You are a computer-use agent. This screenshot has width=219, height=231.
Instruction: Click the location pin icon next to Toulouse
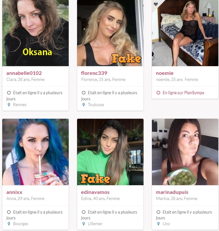point(84,105)
